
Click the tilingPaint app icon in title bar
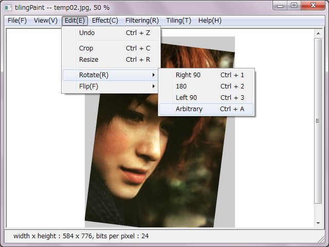pos(8,8)
